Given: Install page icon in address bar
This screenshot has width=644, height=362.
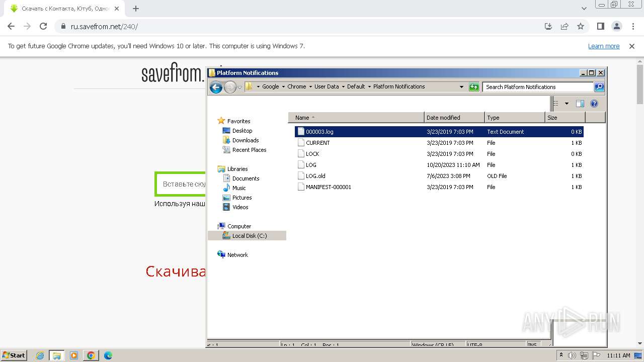Looking at the screenshot, I should coord(548,26).
